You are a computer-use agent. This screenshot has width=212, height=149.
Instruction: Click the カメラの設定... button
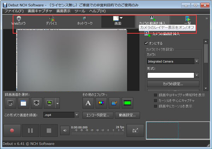tap(173, 84)
